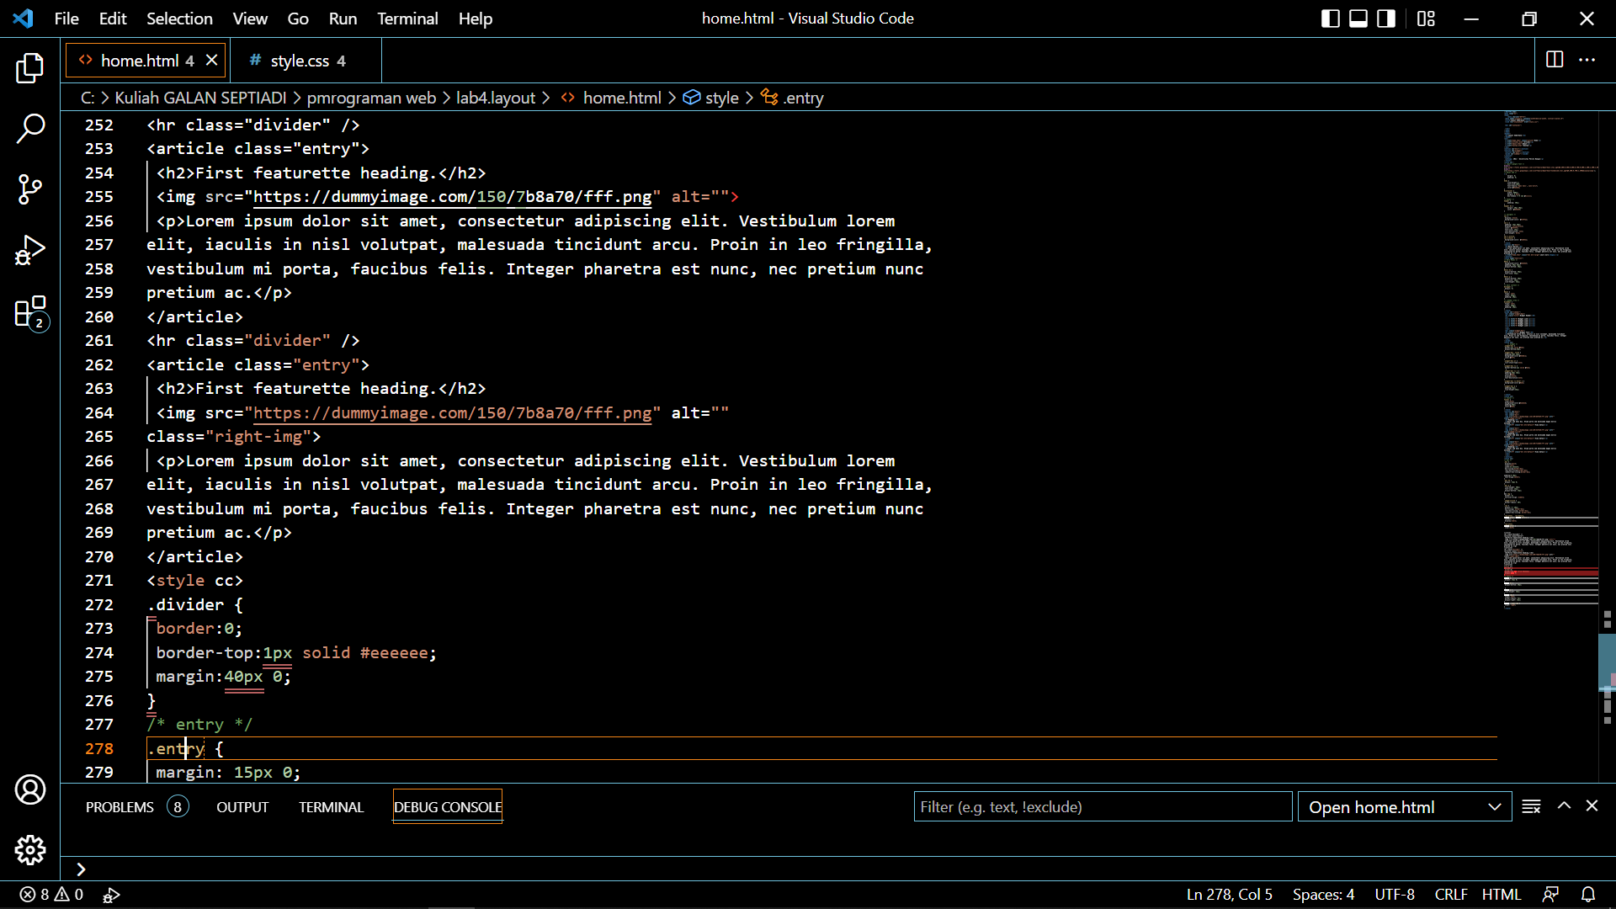Toggle the bottom panel visibility

tap(1358, 18)
